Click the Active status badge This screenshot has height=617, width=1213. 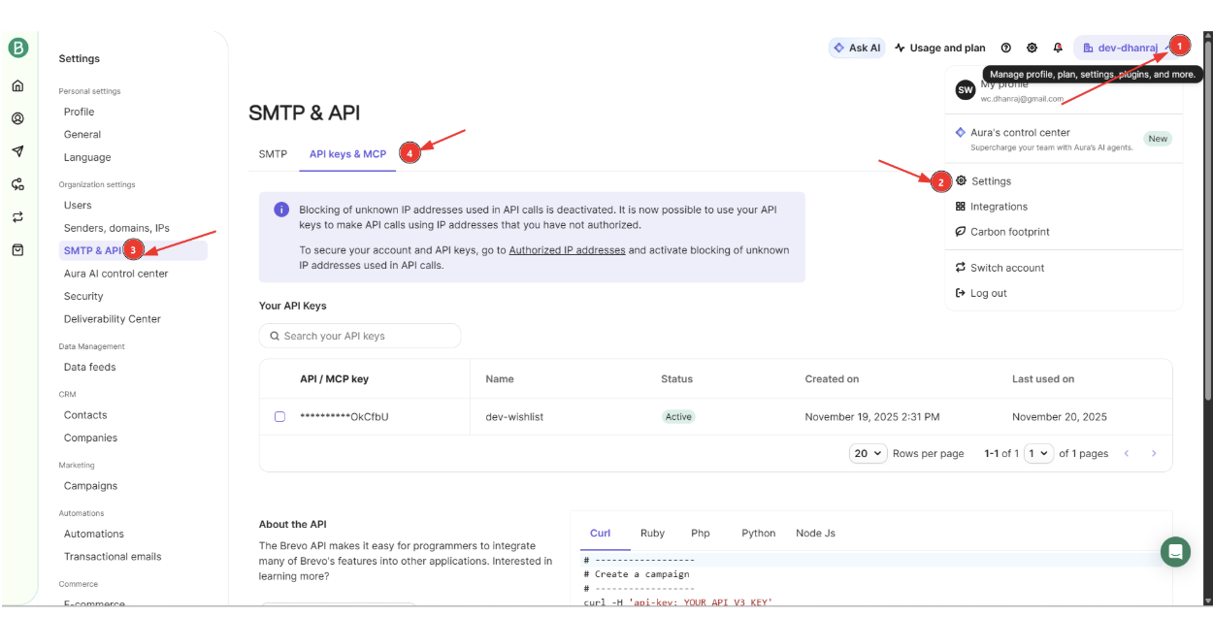coord(678,417)
